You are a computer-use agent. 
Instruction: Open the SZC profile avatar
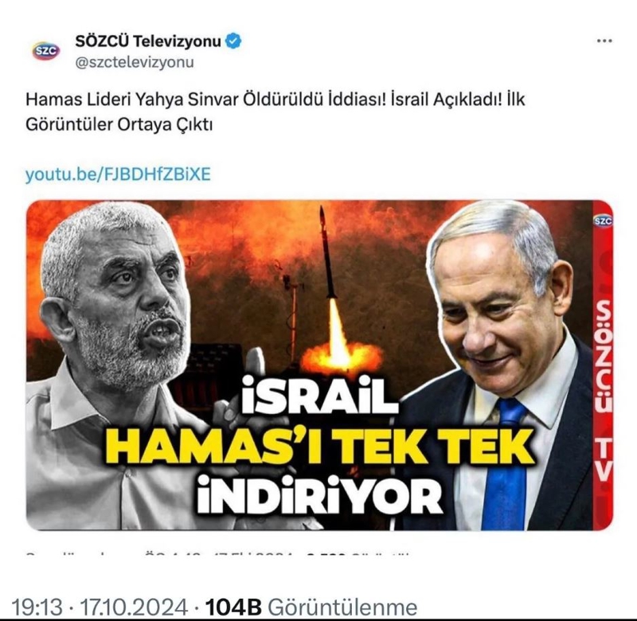46,51
